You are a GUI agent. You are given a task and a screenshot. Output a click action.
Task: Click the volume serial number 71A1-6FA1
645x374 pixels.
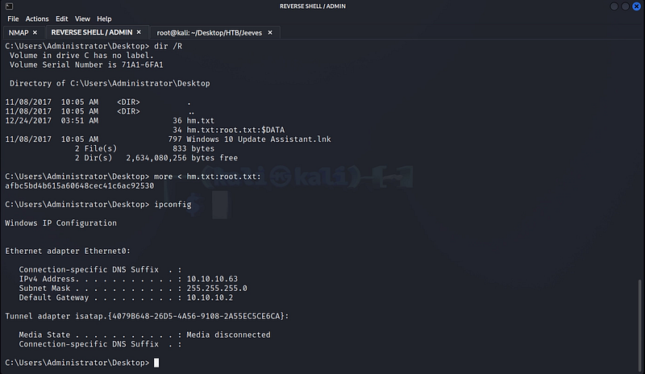point(143,64)
